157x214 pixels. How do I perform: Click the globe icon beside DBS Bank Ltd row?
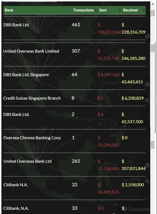[147, 36]
